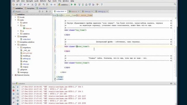Toggle soft wraps in Run console
Viewport: 187px width, 105px height.
pyautogui.click(x=18, y=94)
